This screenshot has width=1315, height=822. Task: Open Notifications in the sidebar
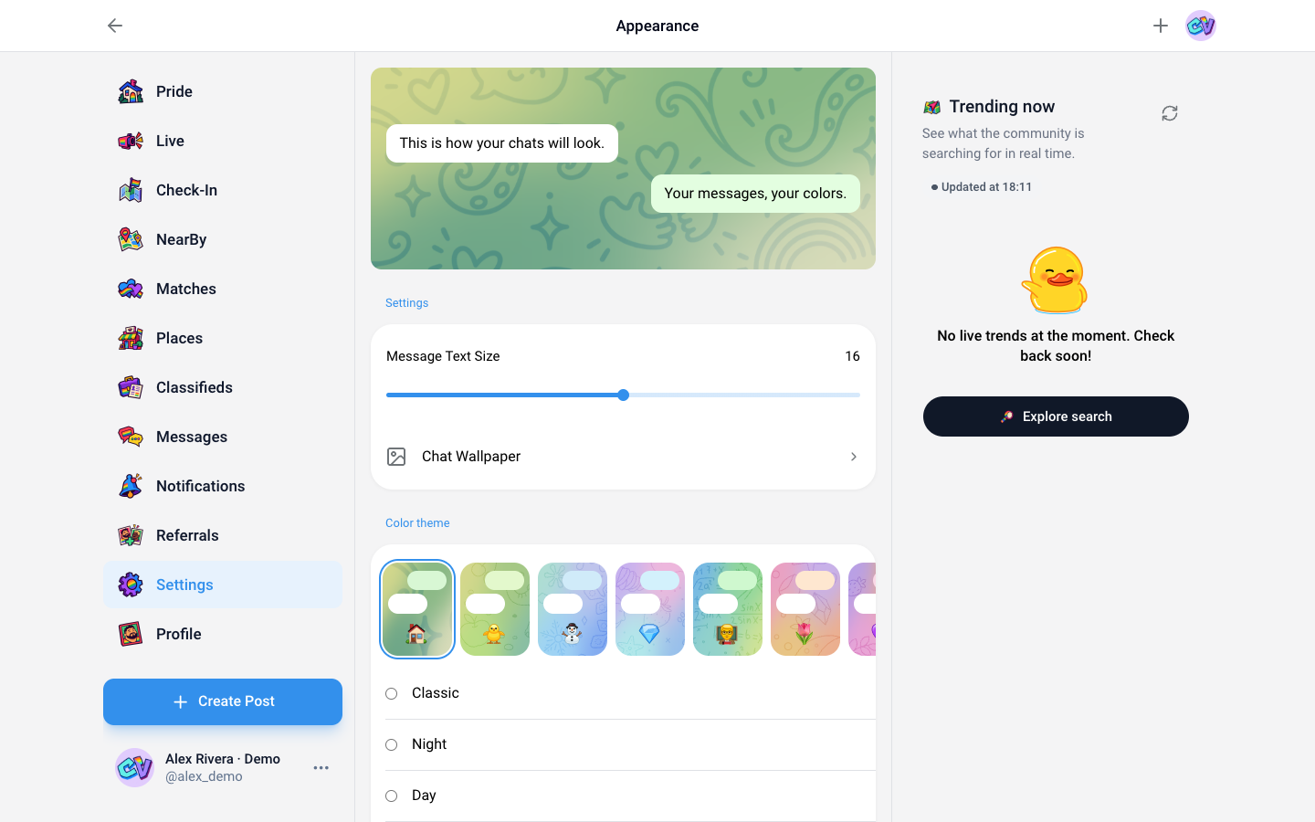(x=223, y=486)
